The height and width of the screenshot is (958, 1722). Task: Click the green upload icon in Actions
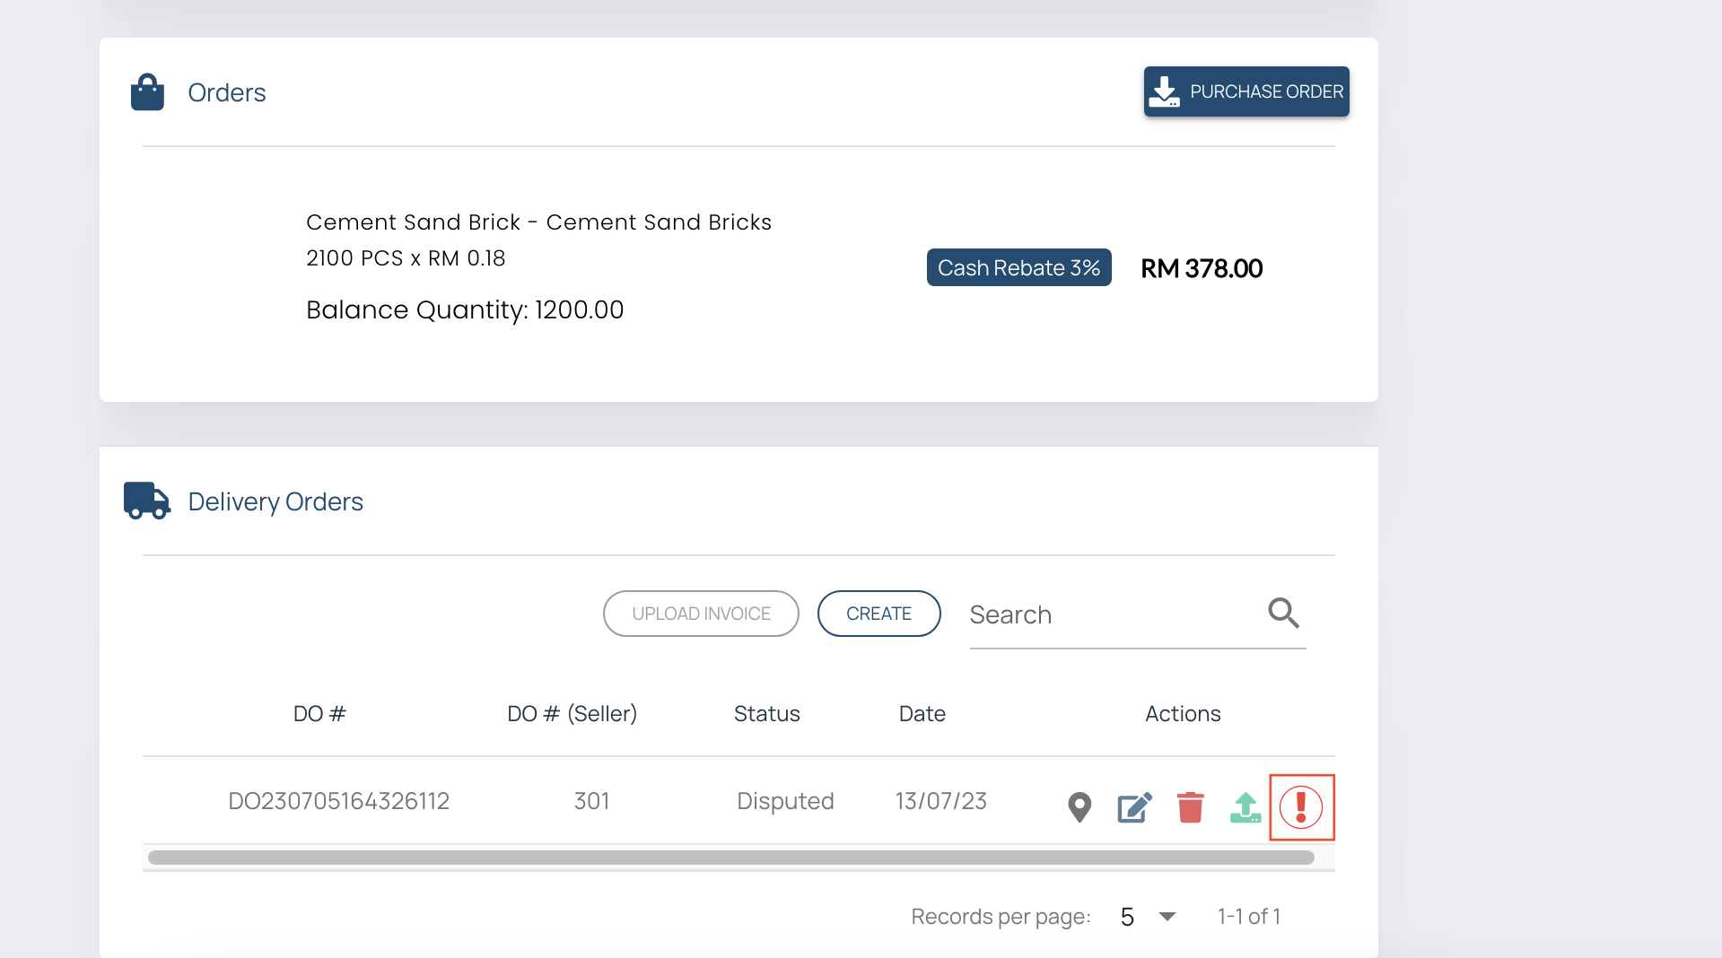pos(1246,807)
